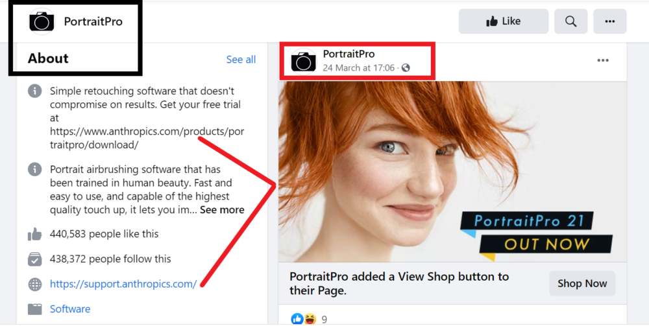The height and width of the screenshot is (326, 649).
Task: Click the 440,583 people like this text
Action: (104, 234)
